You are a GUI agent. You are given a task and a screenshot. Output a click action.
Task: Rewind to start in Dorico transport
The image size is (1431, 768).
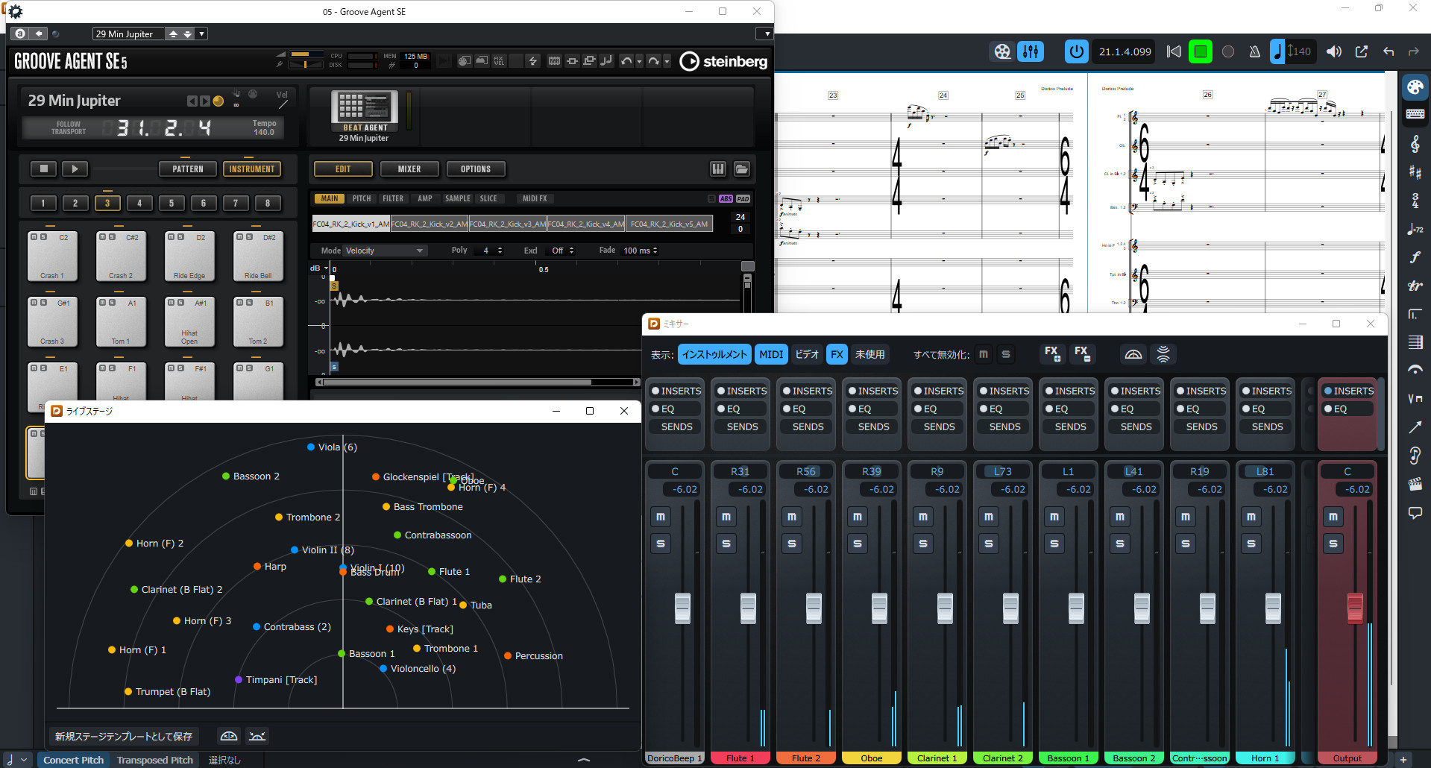1174,51
